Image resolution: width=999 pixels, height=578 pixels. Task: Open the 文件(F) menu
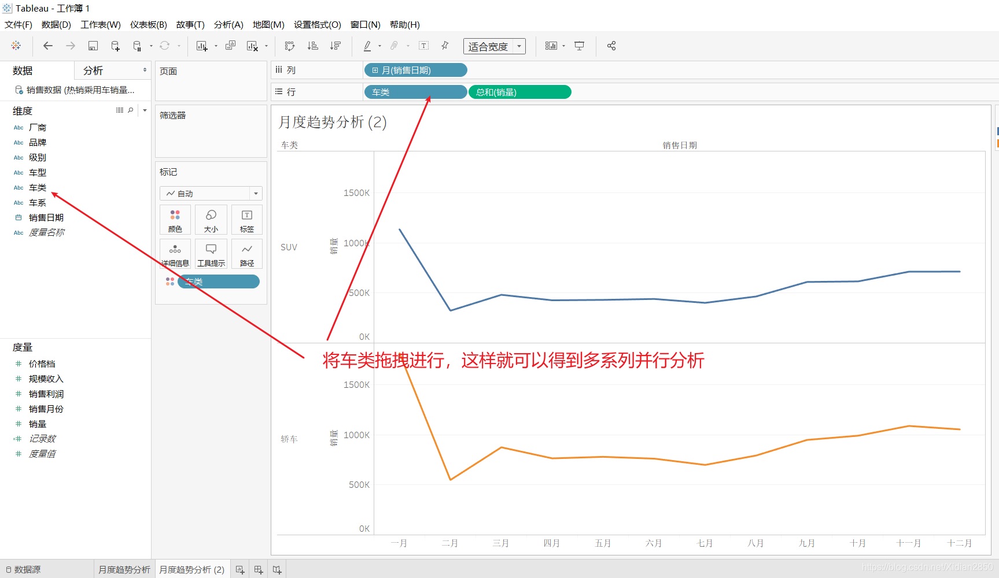(x=19, y=25)
